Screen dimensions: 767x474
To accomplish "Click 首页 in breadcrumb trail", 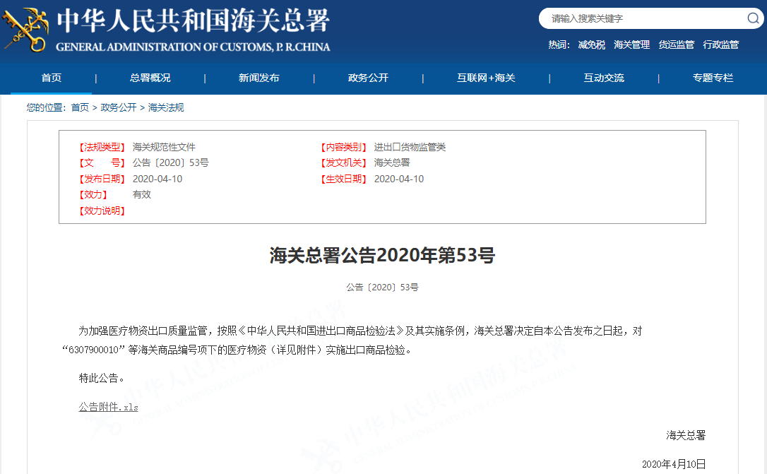I will tap(80, 107).
